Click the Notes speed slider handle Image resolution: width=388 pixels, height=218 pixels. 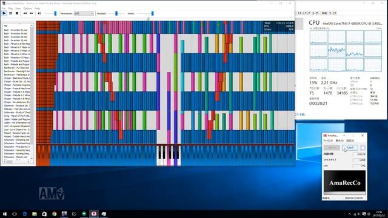(x=152, y=13)
